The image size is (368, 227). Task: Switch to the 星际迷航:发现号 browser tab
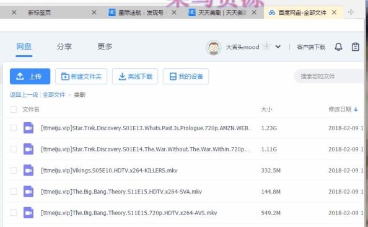[x=141, y=12]
